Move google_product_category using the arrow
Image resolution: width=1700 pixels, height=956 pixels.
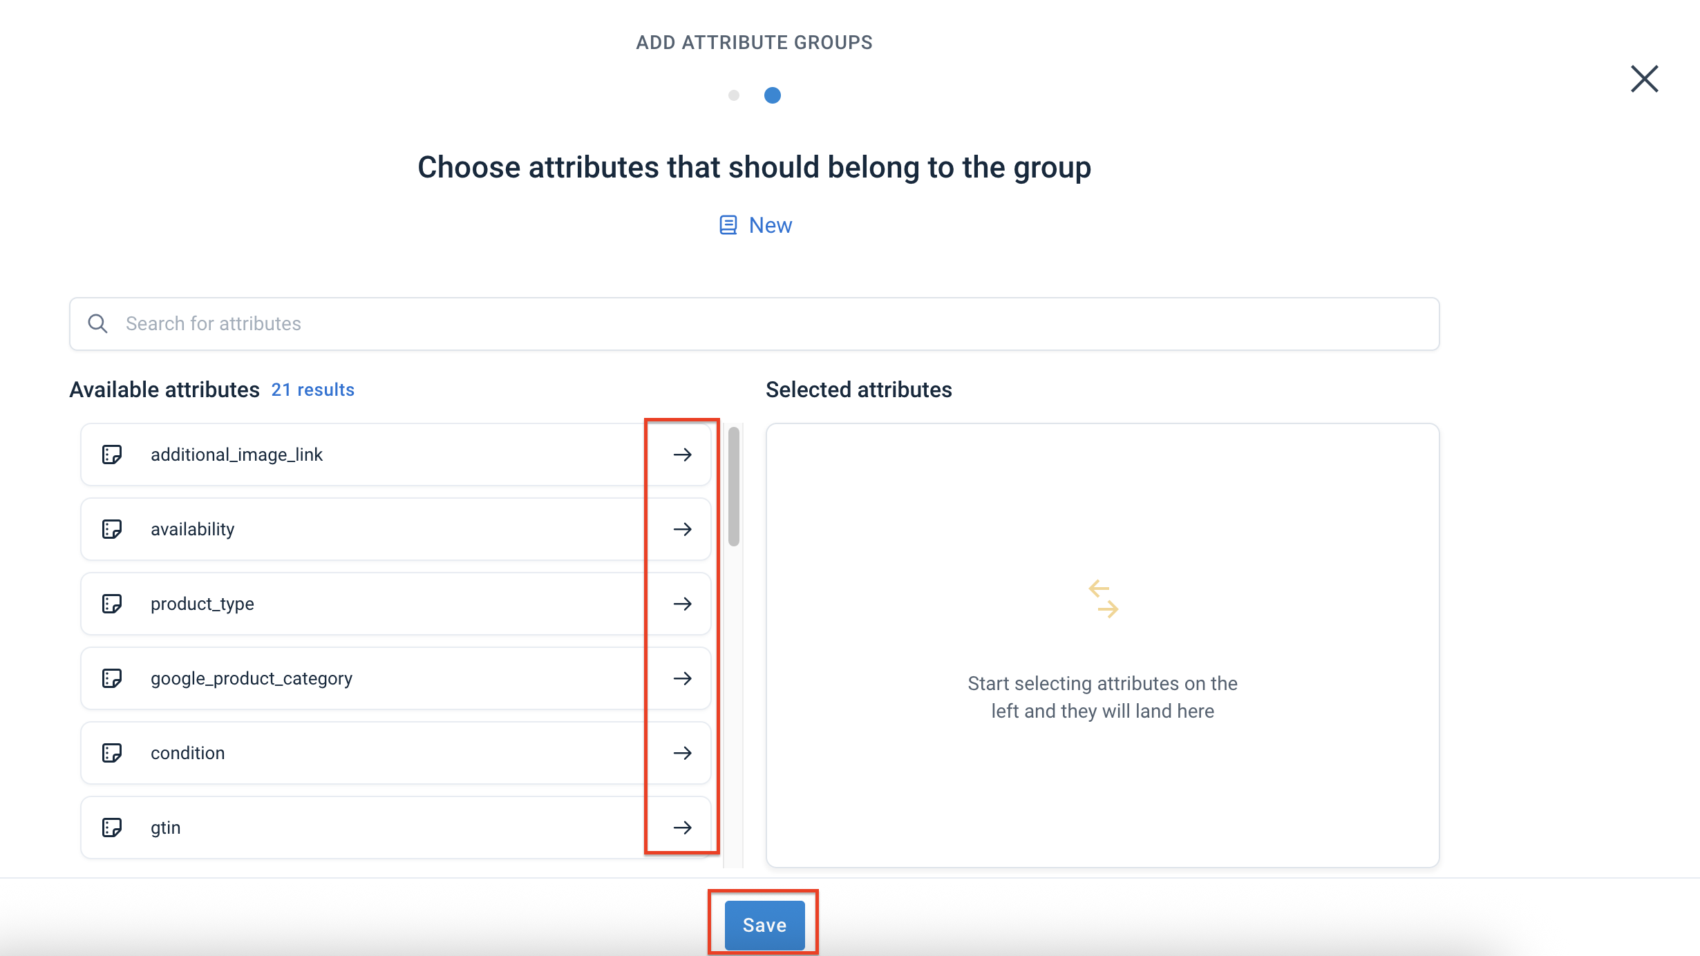682,678
